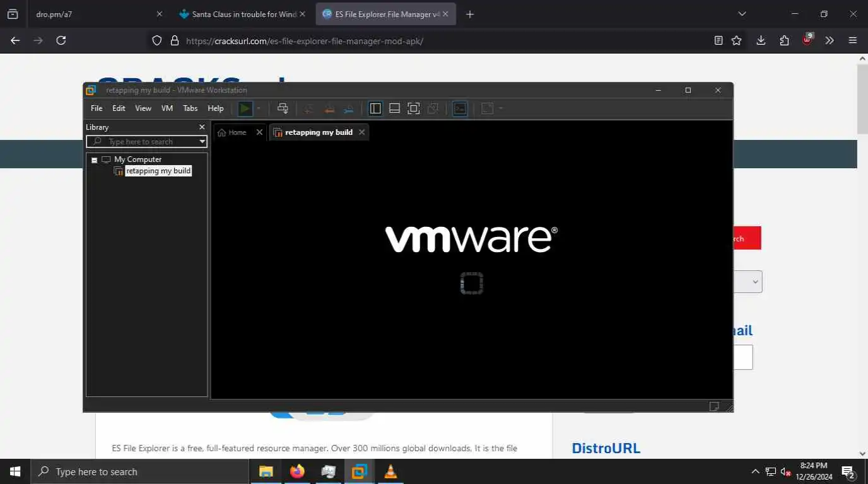868x484 pixels.
Task: Close the Home tab
Action: point(259,132)
